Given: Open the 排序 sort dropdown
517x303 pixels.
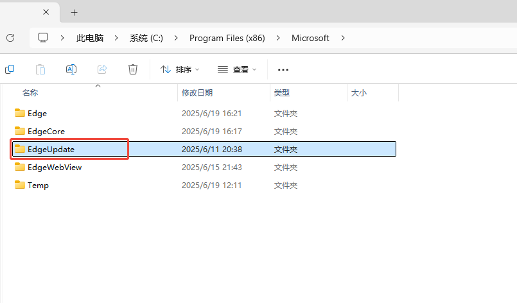Looking at the screenshot, I should (x=180, y=69).
